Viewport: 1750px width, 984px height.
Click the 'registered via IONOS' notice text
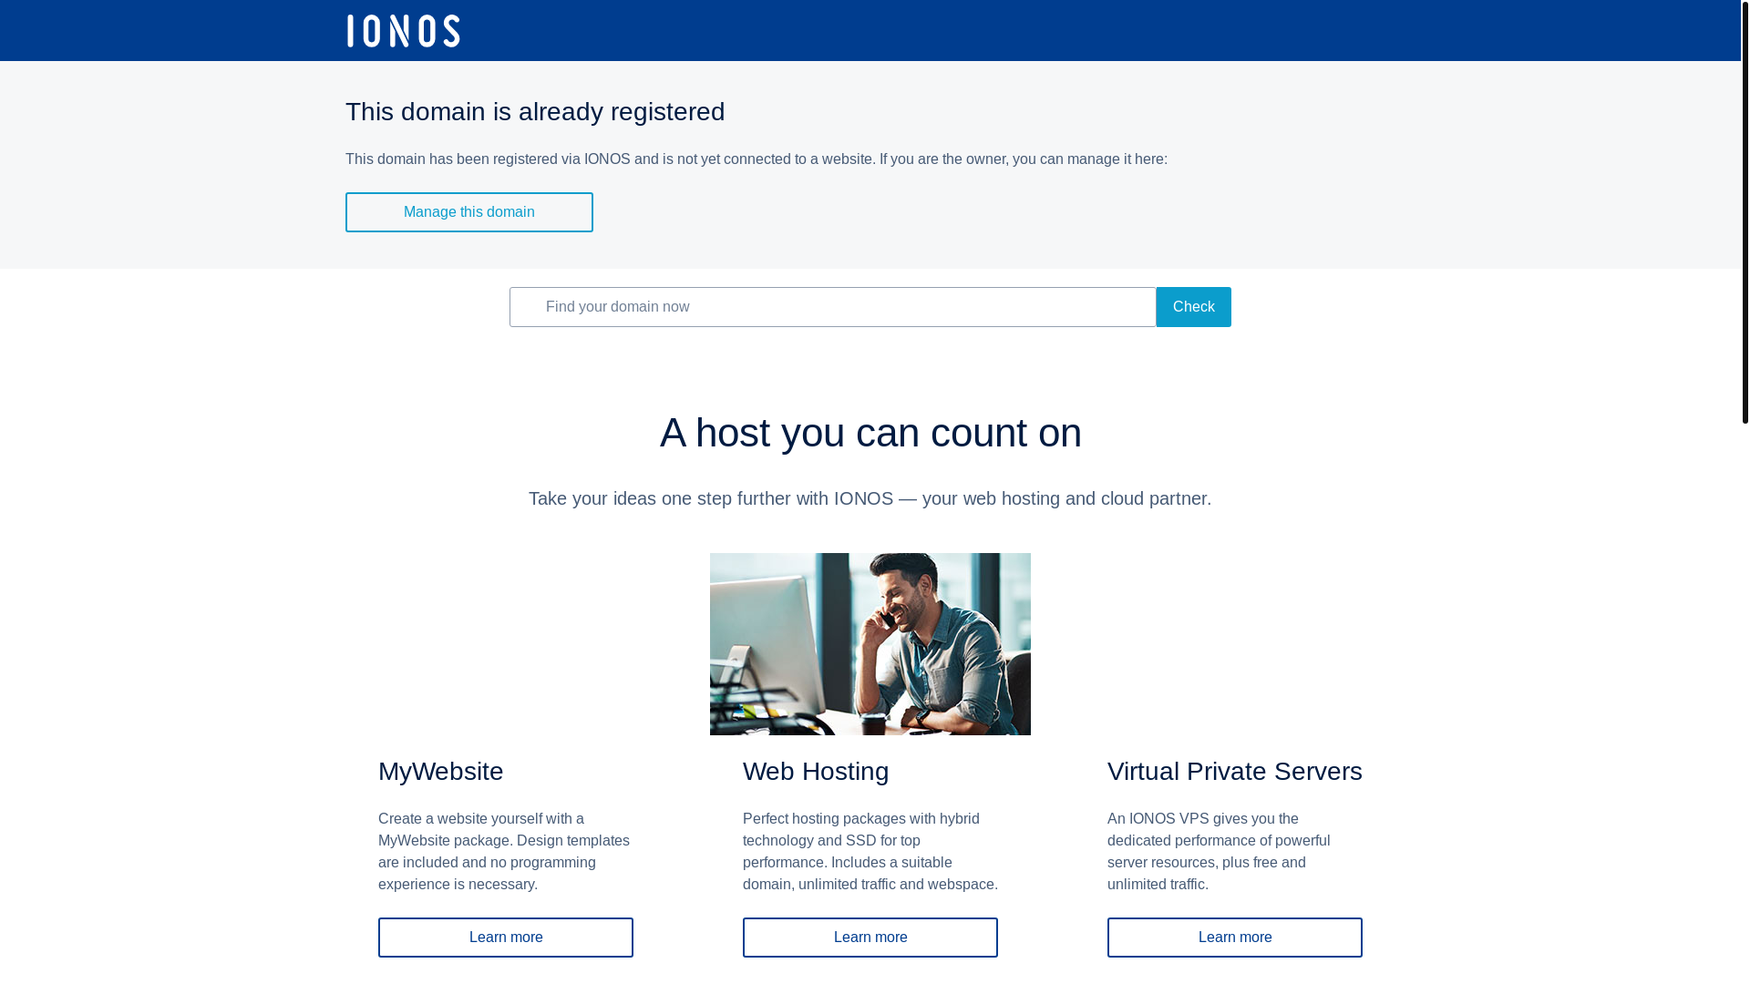coord(757,159)
